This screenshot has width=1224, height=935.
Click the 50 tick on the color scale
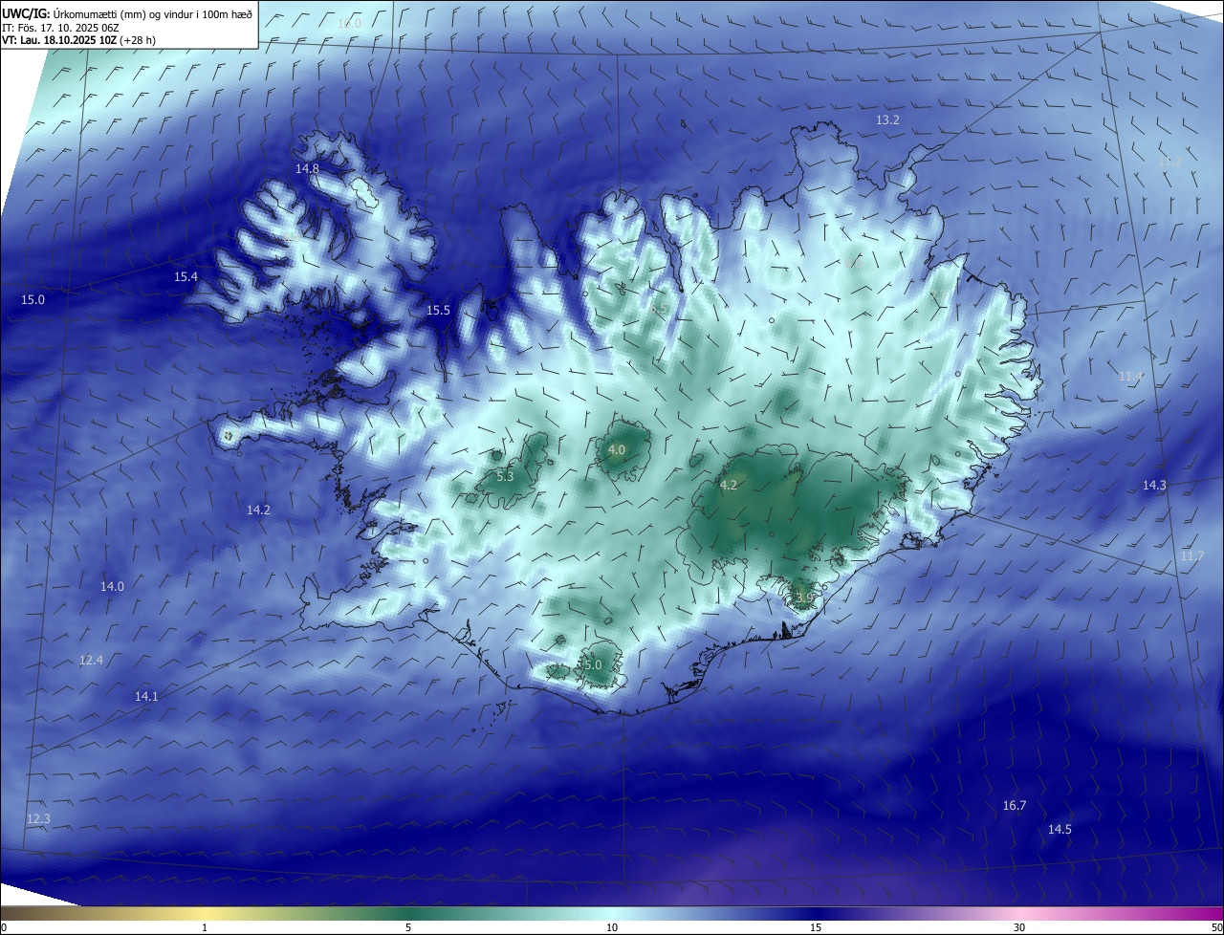(1216, 927)
